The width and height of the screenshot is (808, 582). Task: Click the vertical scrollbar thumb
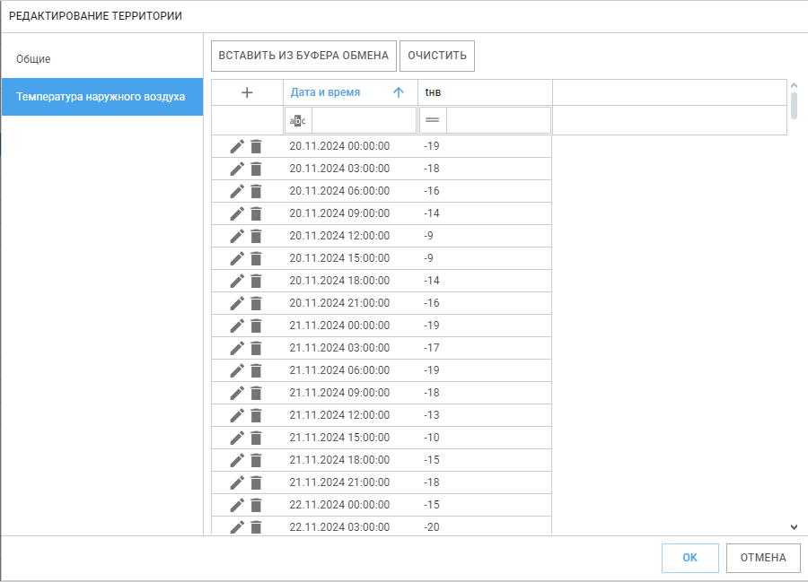tap(795, 106)
